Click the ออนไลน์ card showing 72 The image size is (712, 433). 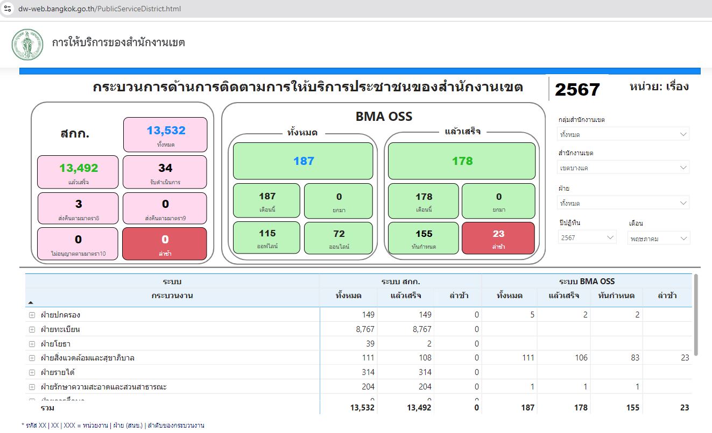click(x=339, y=238)
